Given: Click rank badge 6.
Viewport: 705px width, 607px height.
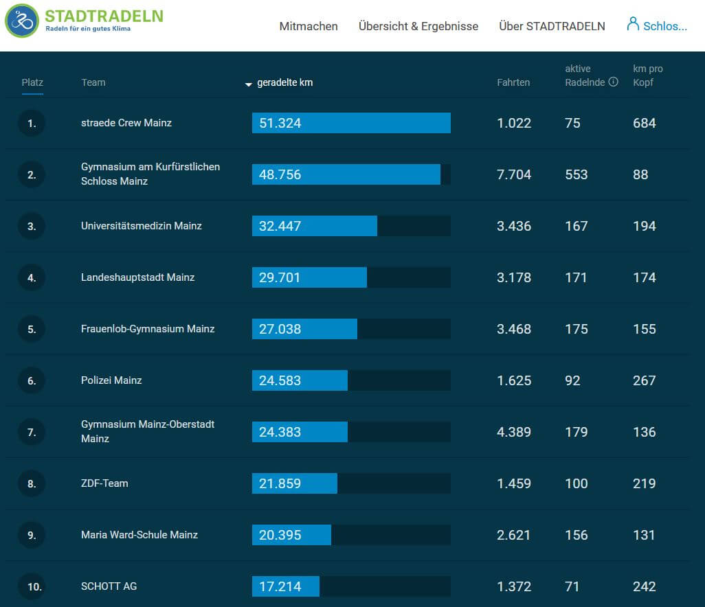Looking at the screenshot, I should pos(32,380).
